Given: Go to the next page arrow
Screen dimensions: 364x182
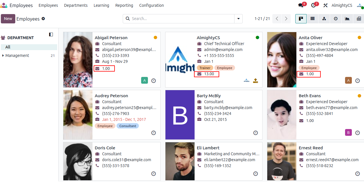Looking at the screenshot, I should [286, 19].
